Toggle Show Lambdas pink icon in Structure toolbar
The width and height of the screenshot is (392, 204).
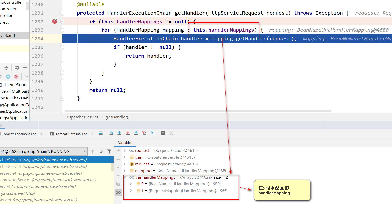(x=16, y=76)
